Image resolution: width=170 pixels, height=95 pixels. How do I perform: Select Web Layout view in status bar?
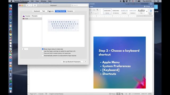point(122,94)
